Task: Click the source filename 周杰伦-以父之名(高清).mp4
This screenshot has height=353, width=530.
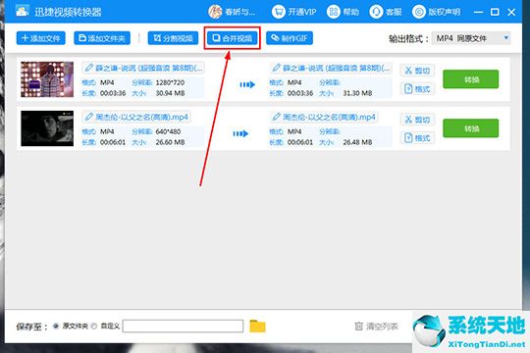Action: [x=141, y=117]
